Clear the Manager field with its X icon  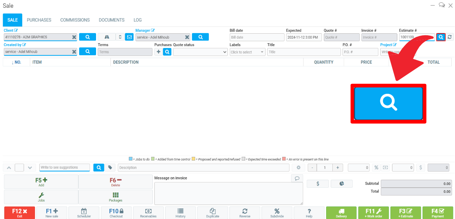[x=187, y=37]
